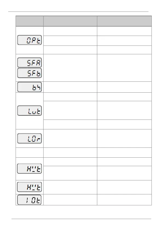
Task: Select the middle-column cell beside LOr display
Action: click(70, 138)
